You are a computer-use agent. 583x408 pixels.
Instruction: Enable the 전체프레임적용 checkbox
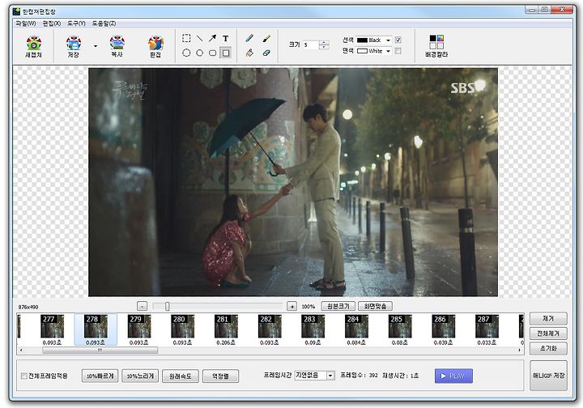tap(24, 376)
